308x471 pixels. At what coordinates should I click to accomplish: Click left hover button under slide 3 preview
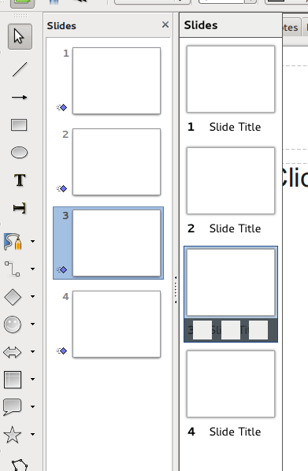tap(202, 330)
